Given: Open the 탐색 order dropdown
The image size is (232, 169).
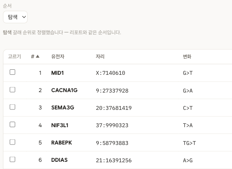Looking at the screenshot, I should tap(15, 17).
